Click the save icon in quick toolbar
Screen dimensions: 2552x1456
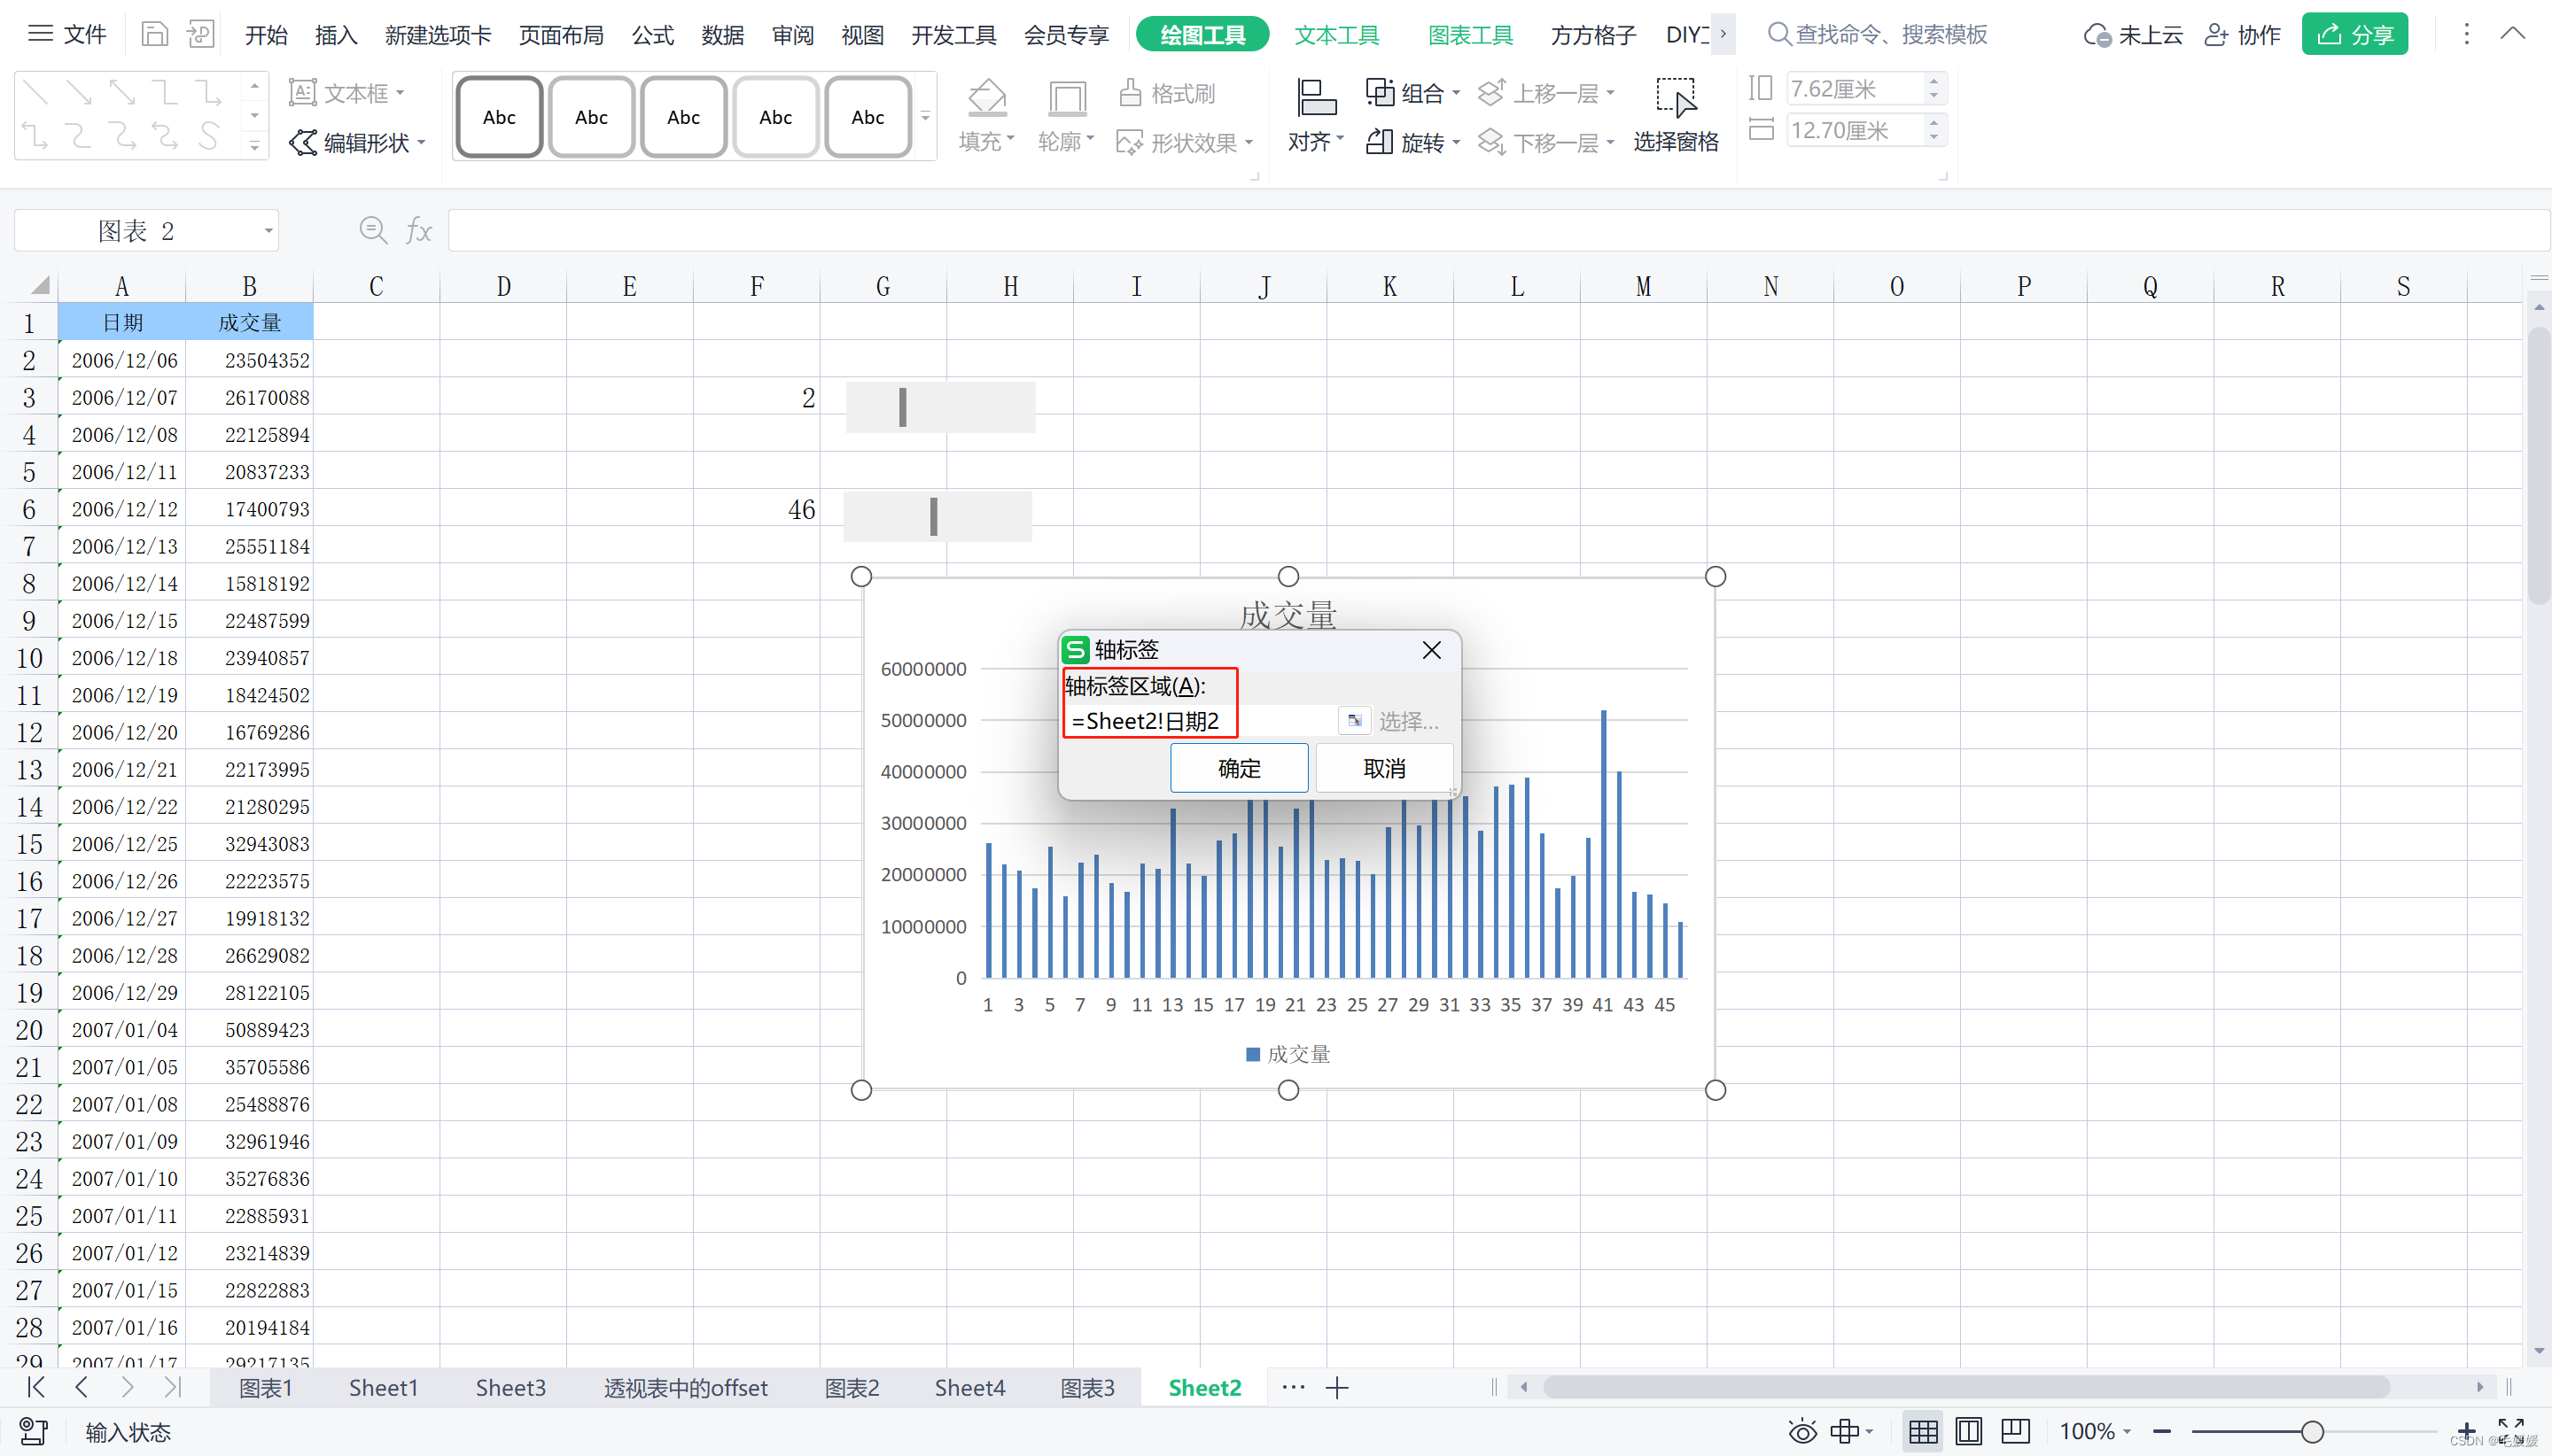point(154,34)
